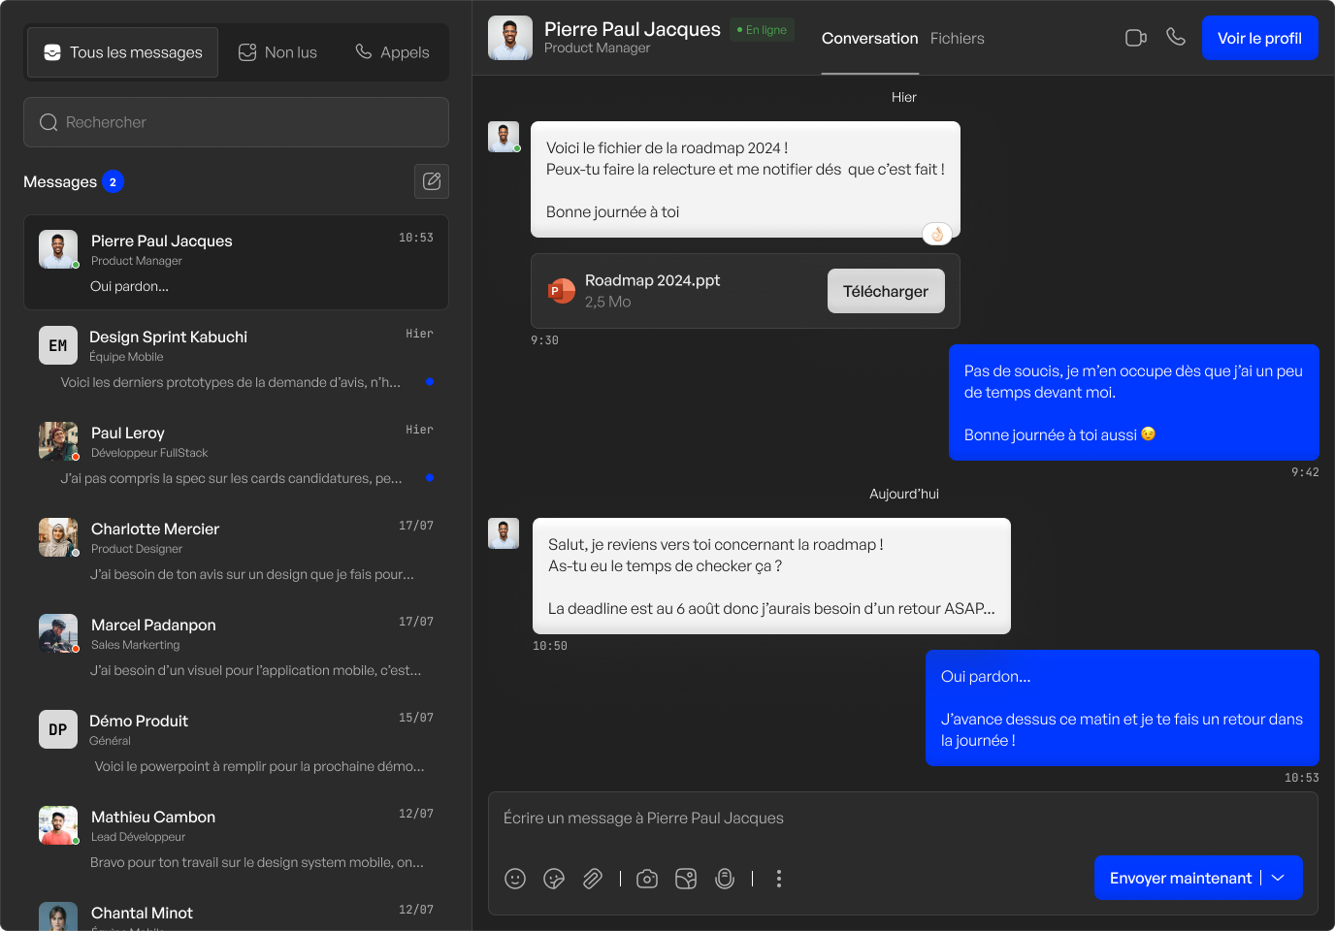
Task: Click the Rechercher search field
Action: tap(236, 122)
